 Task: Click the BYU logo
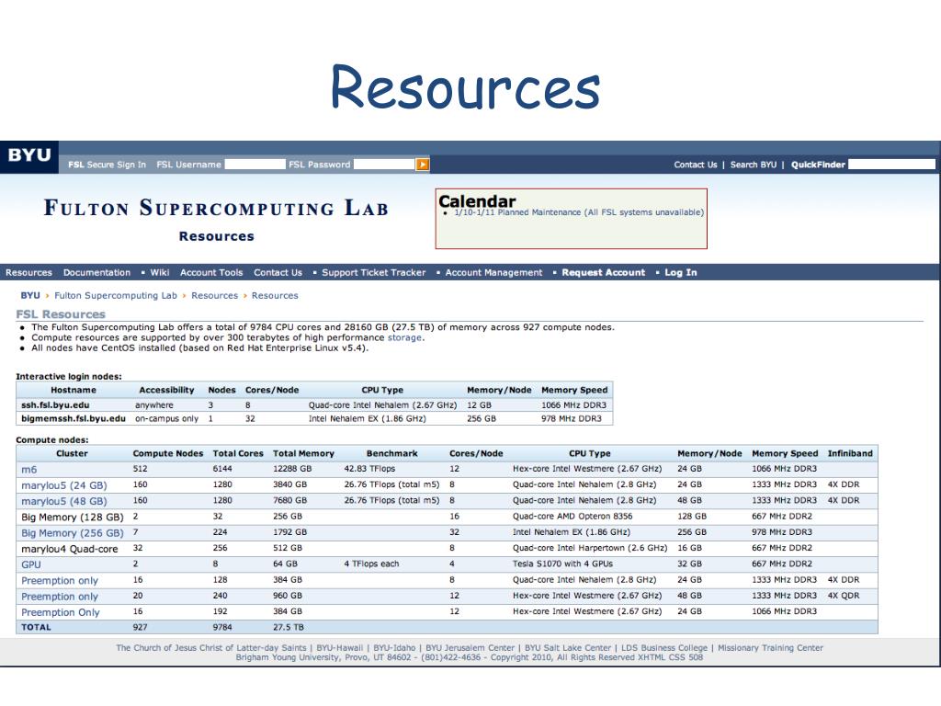coord(28,156)
